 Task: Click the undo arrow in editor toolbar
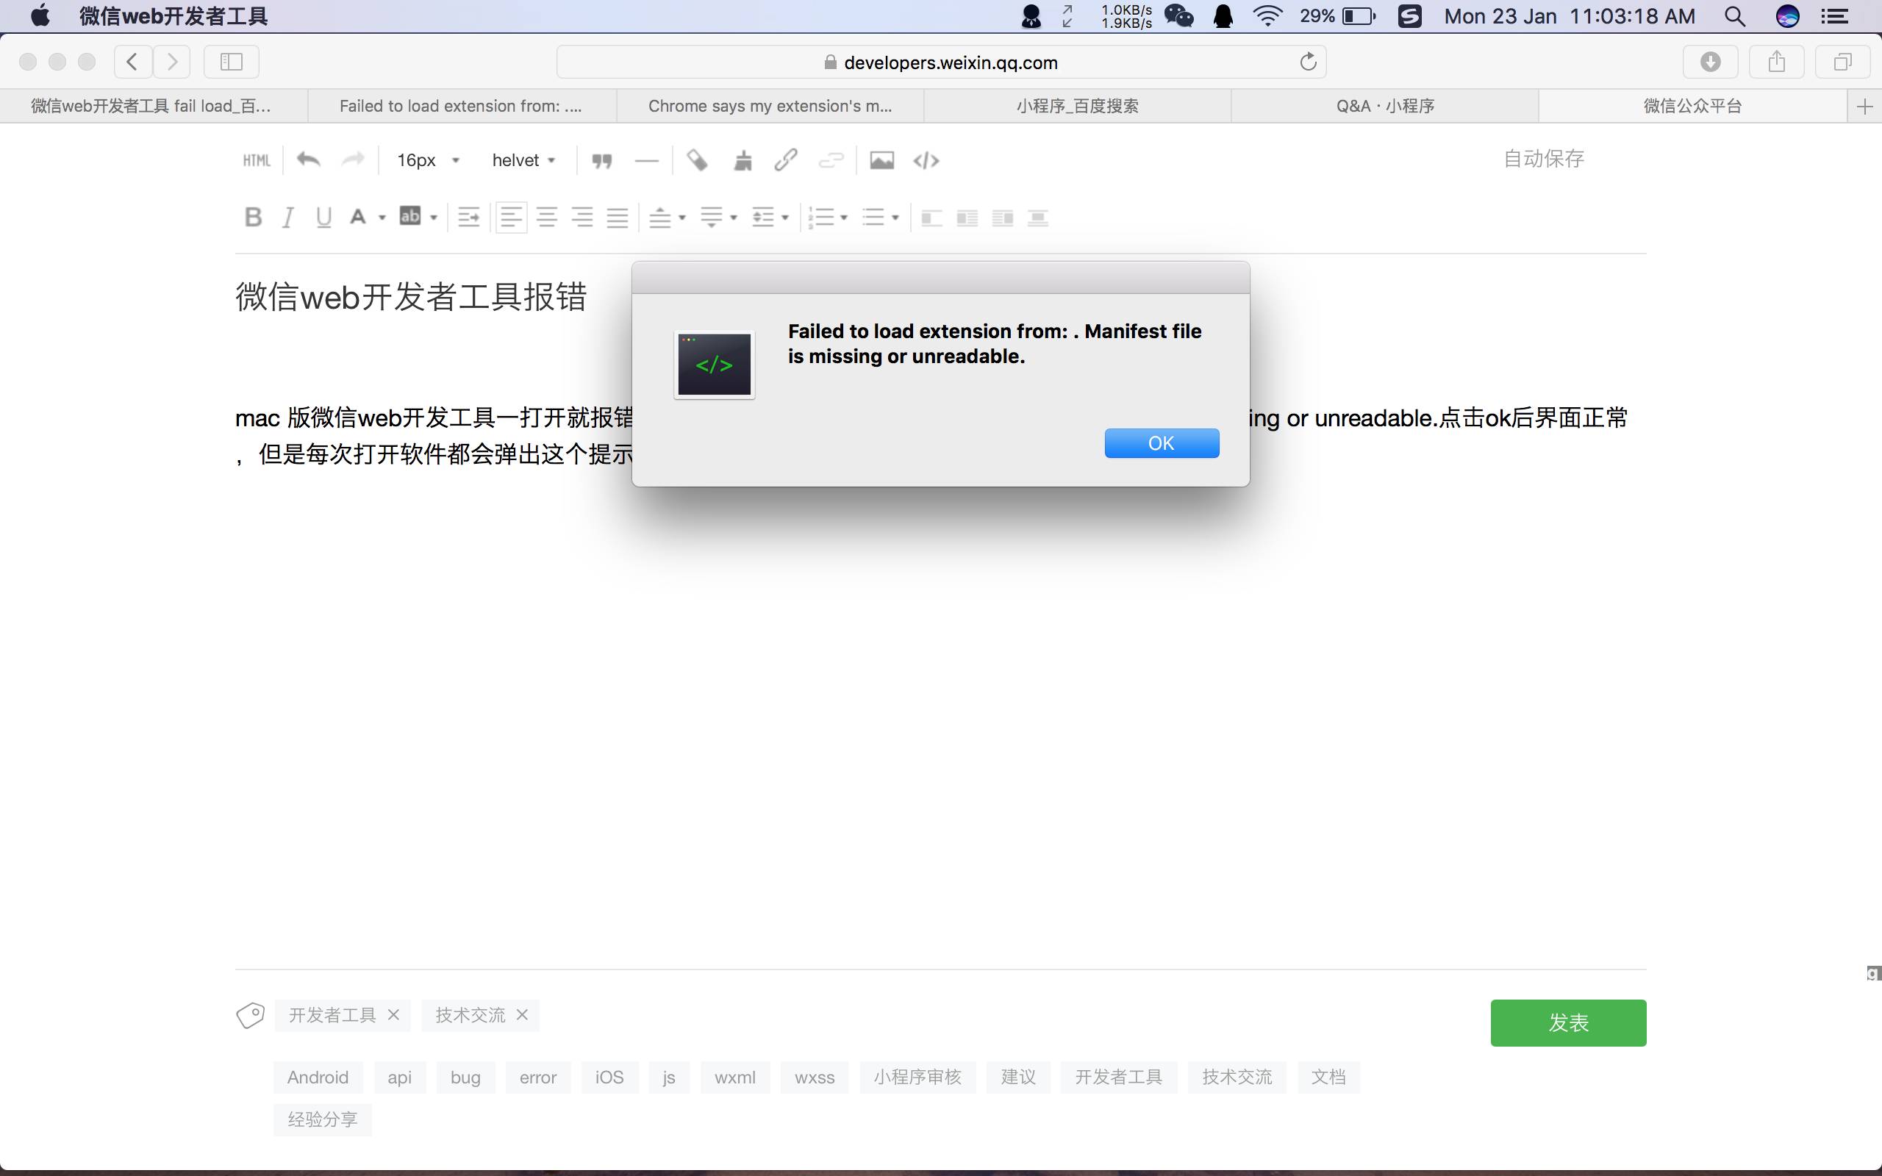tap(309, 160)
